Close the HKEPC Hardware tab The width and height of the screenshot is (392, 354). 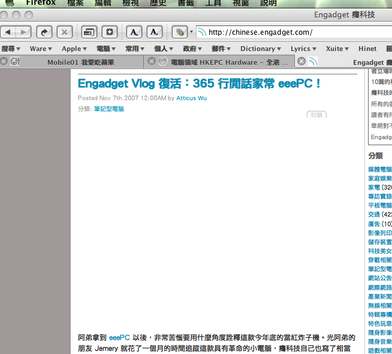click(x=151, y=61)
